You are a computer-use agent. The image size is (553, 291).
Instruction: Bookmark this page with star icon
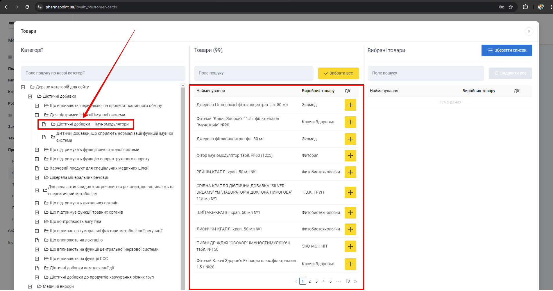pos(511,7)
